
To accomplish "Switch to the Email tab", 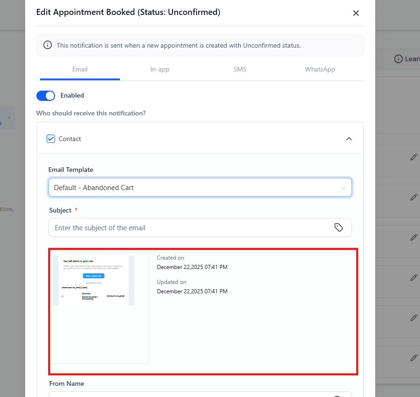I will (x=80, y=69).
